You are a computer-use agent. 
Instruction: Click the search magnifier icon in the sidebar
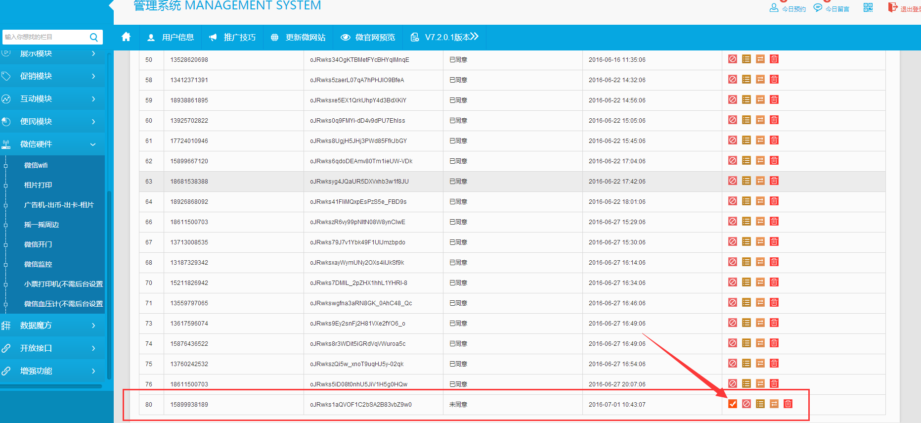[x=94, y=37]
